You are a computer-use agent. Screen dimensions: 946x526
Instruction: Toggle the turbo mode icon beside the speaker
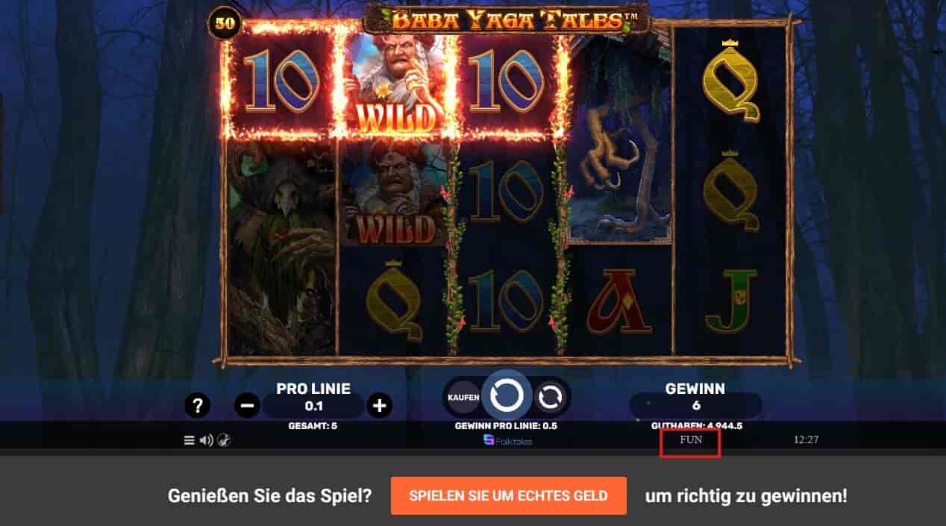click(224, 440)
